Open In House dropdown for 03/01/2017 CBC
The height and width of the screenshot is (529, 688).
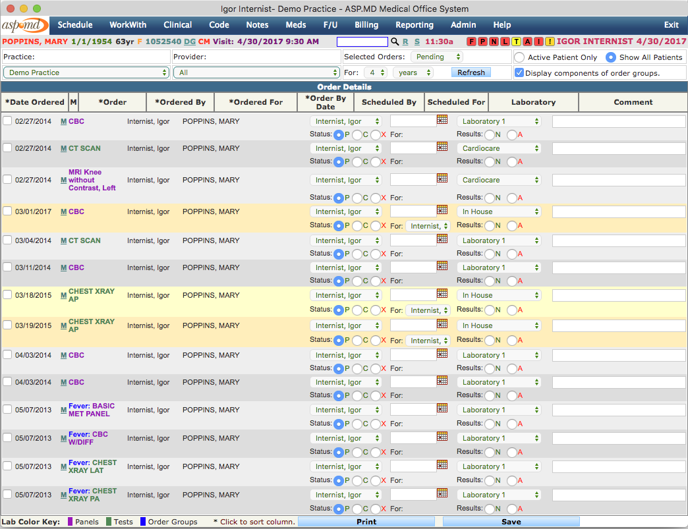pyautogui.click(x=499, y=212)
